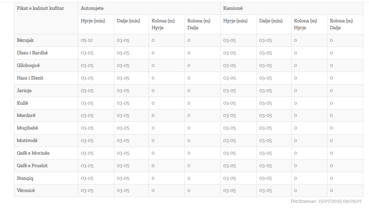This screenshot has width=369, height=213.
Task: Select the Pikat e kalimit kufitar header
Action: pos(40,8)
